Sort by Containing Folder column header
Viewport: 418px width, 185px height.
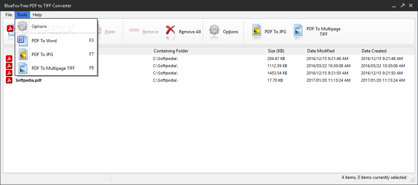click(209, 51)
